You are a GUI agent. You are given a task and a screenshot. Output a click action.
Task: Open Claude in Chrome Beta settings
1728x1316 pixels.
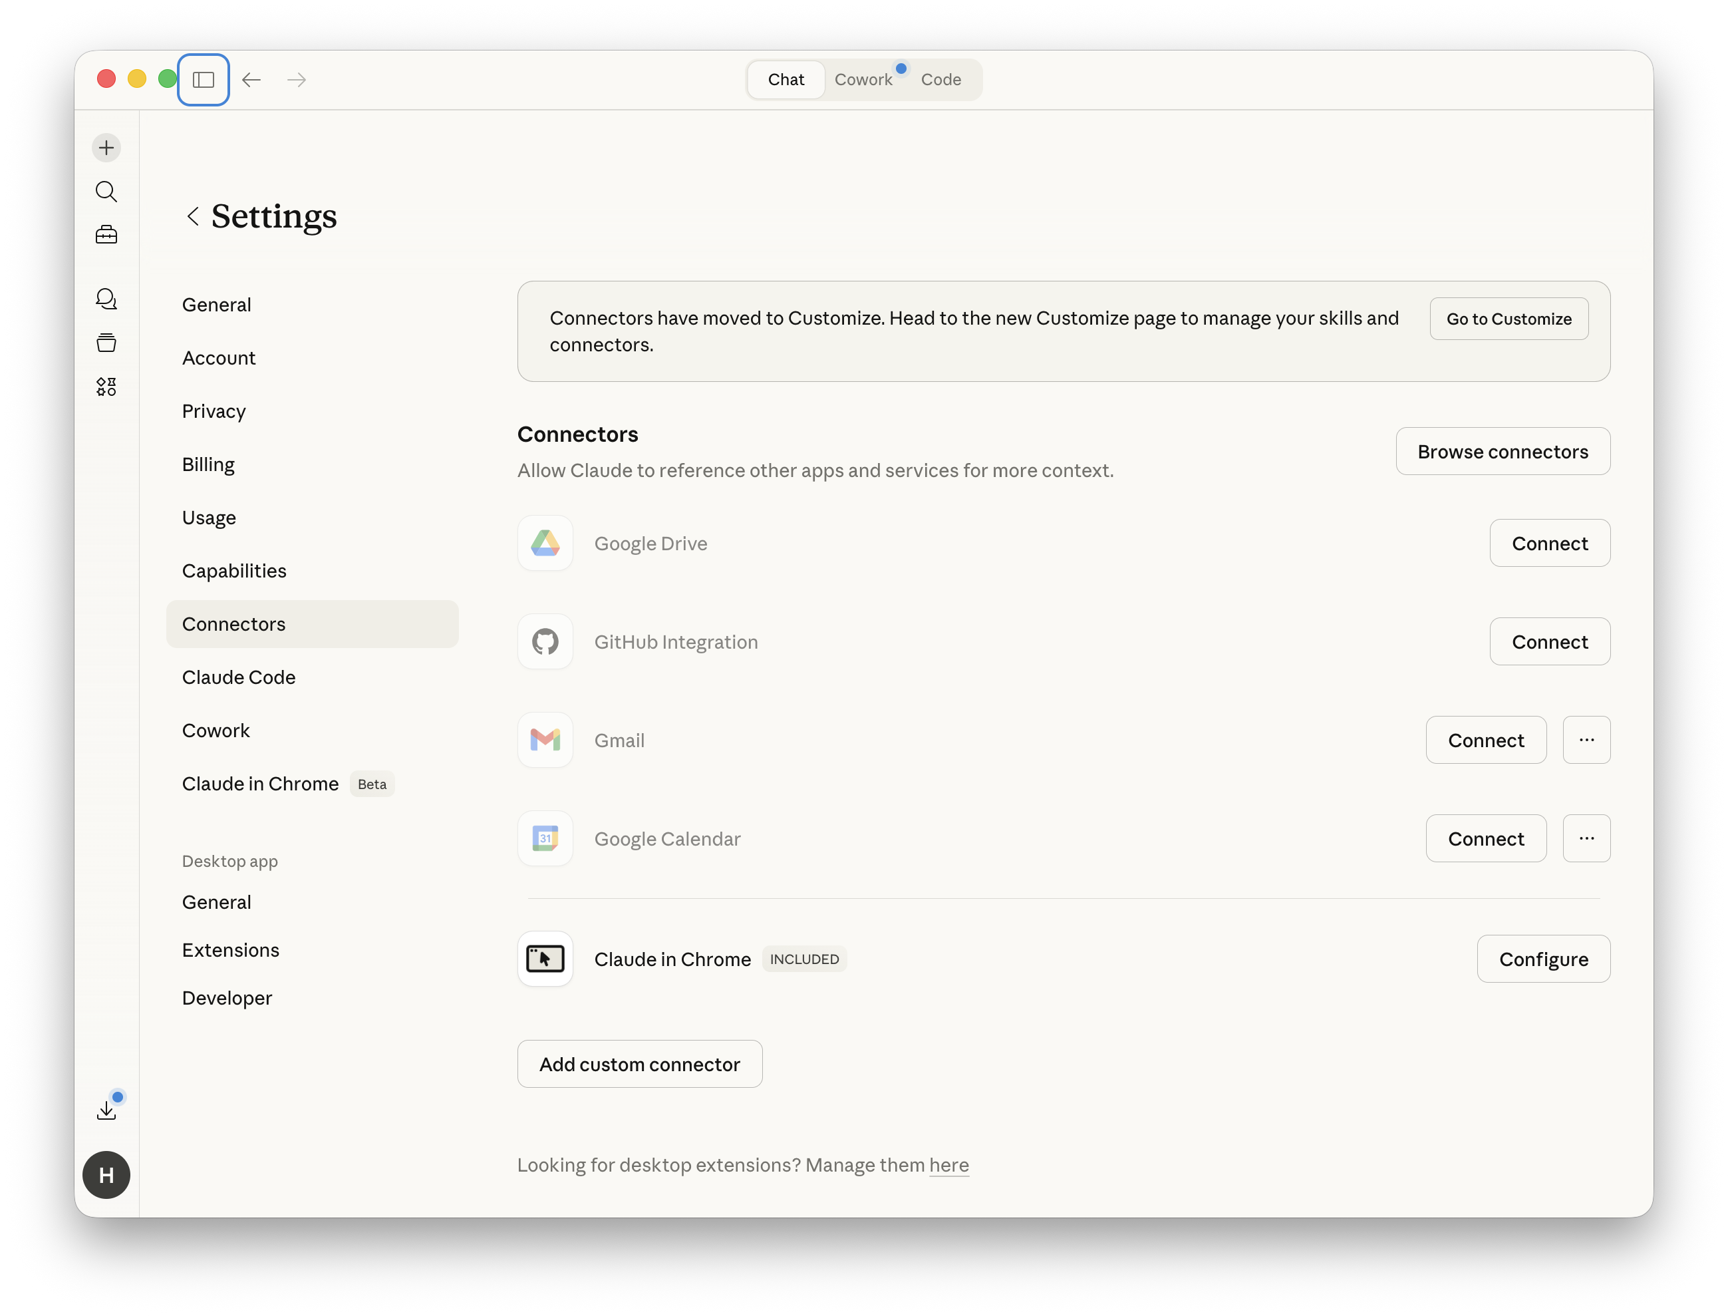tap(313, 784)
